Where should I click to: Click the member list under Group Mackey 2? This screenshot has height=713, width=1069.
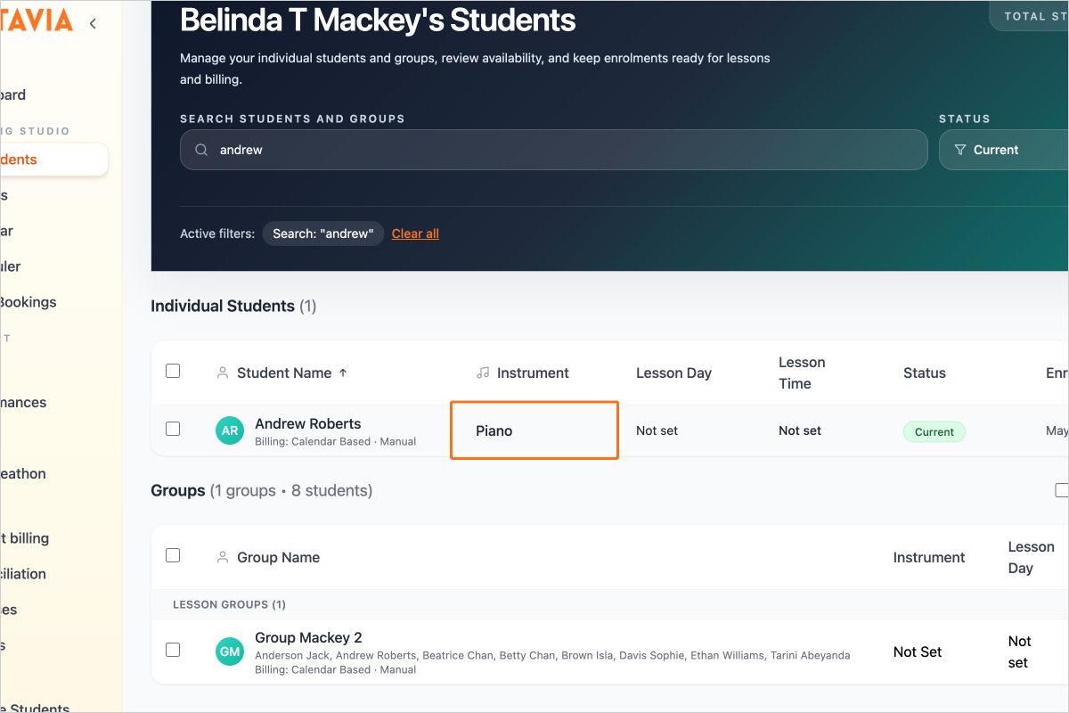point(552,655)
